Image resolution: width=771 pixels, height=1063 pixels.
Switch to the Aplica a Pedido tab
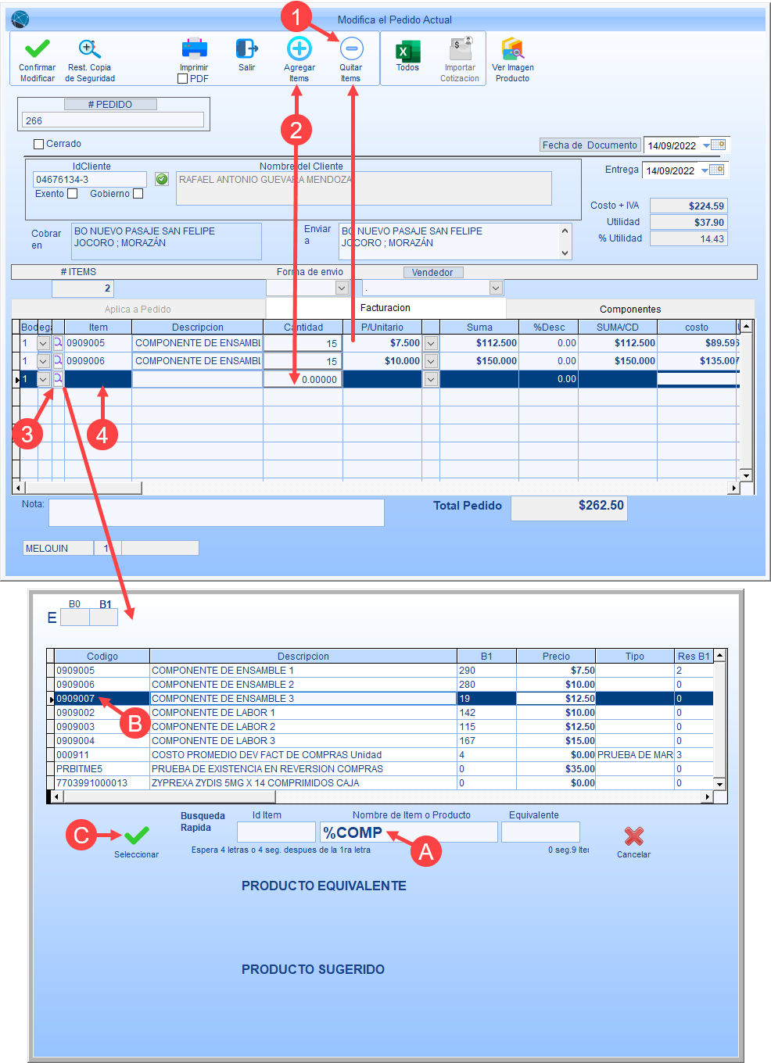(x=138, y=310)
